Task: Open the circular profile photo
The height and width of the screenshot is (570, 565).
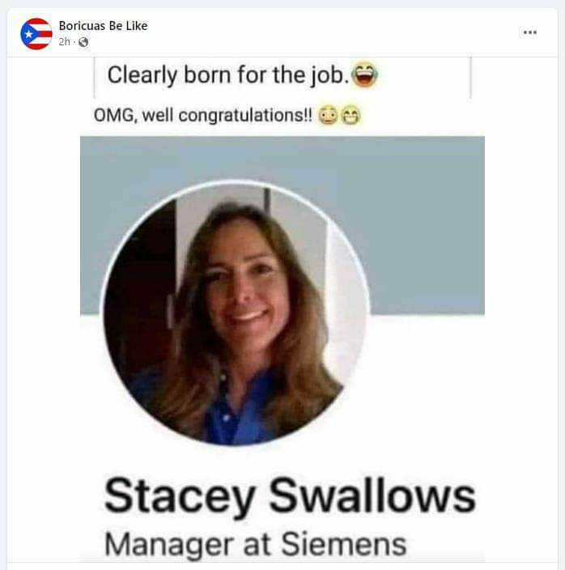Action: 235,313
